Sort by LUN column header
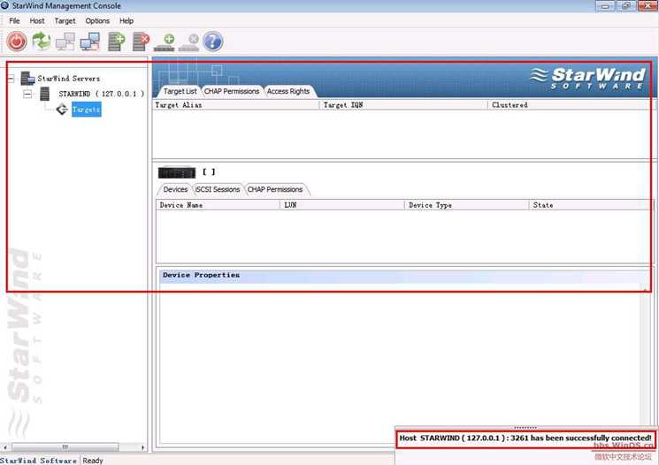This screenshot has height=465, width=659. point(342,205)
